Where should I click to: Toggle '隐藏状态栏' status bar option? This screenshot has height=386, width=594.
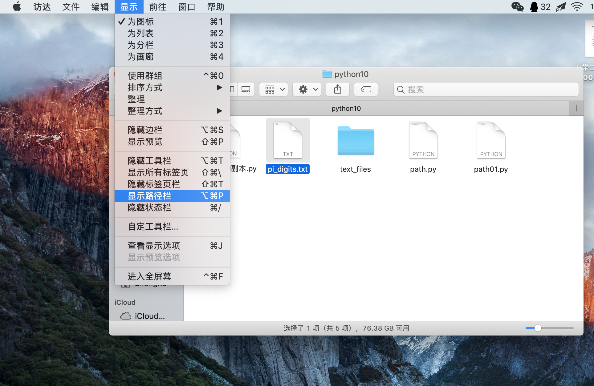tap(149, 208)
